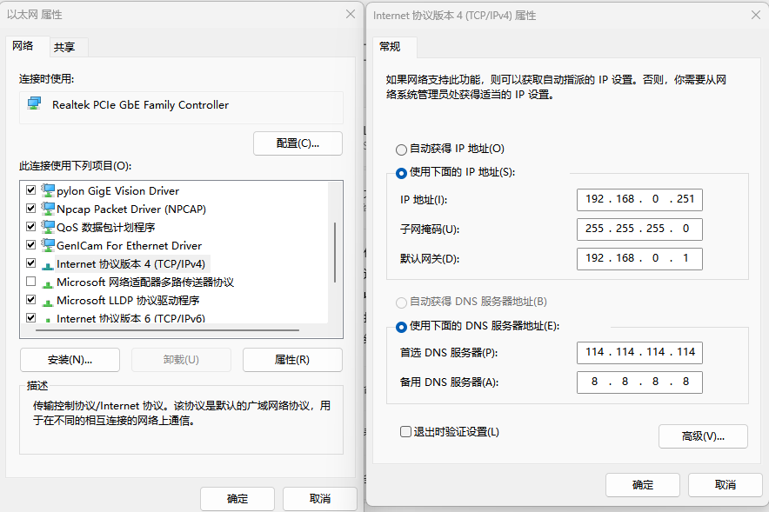The width and height of the screenshot is (769, 512).
Task: Uncheck the QoS 数据包计划程序 checkbox
Action: click(x=30, y=227)
